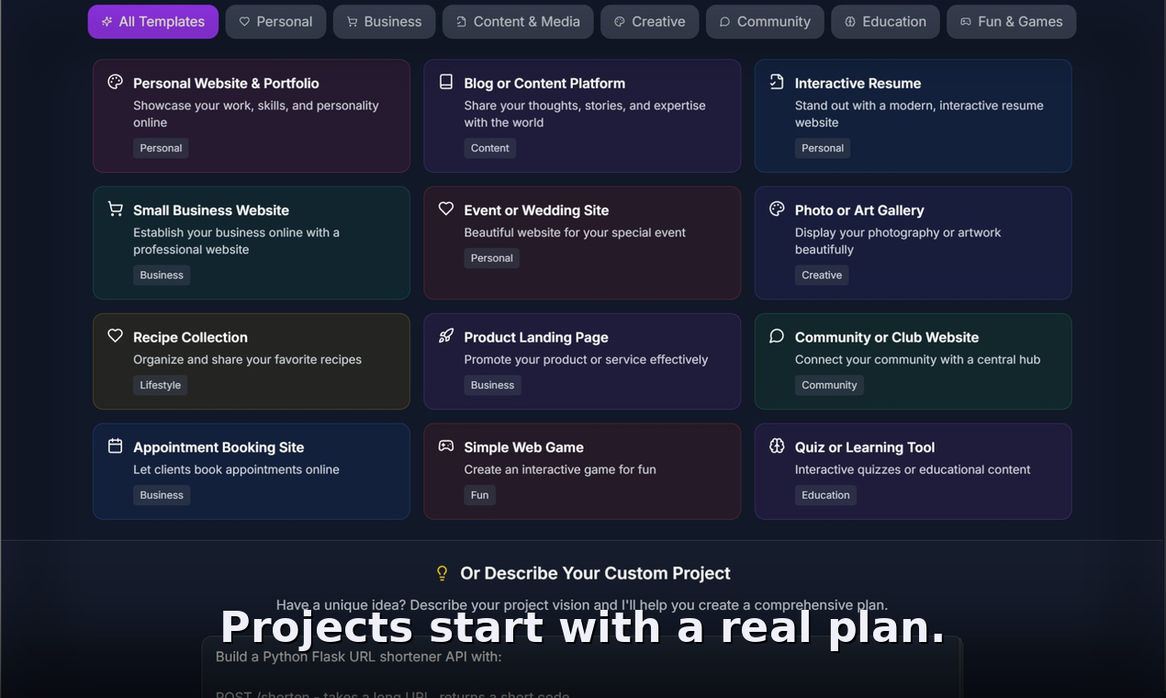Click the heart icon on Event or Wedding Site
Image resolution: width=1166 pixels, height=698 pixels.
click(445, 208)
